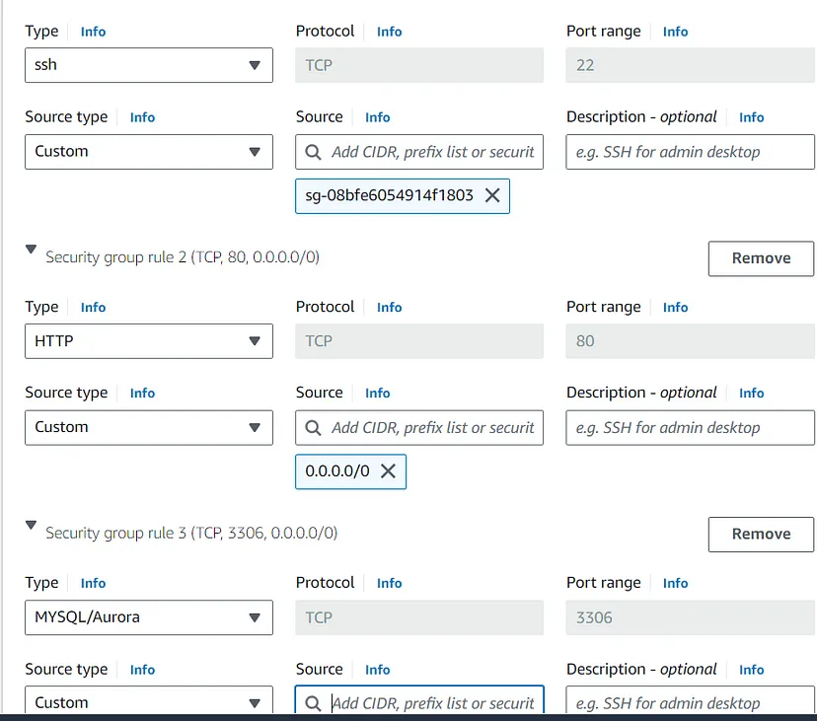This screenshot has width=817, height=721.
Task: Click search icon in HTTP rule Source field
Action: coord(313,428)
